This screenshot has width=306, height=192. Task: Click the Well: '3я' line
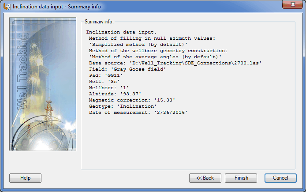[104, 82]
